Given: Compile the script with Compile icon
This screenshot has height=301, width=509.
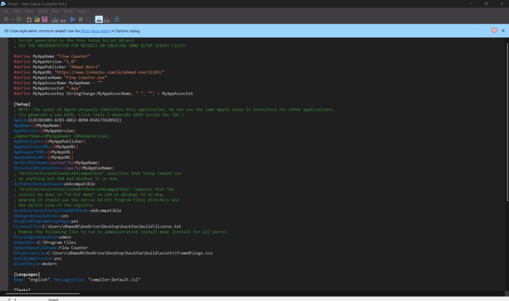Looking at the screenshot, I should coord(55,20).
